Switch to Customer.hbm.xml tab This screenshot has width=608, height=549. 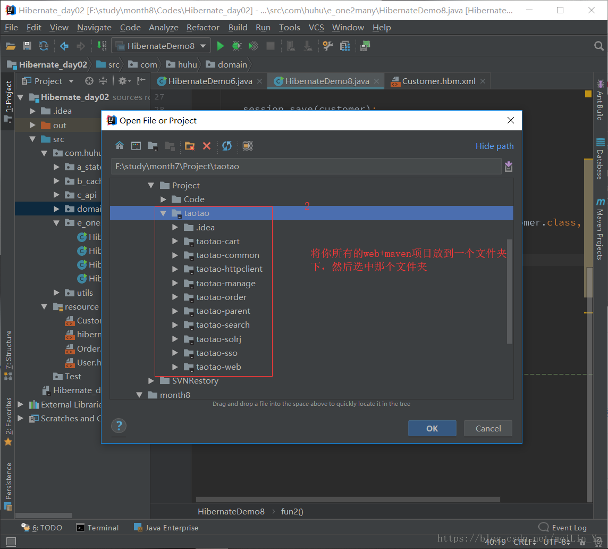[x=438, y=81]
